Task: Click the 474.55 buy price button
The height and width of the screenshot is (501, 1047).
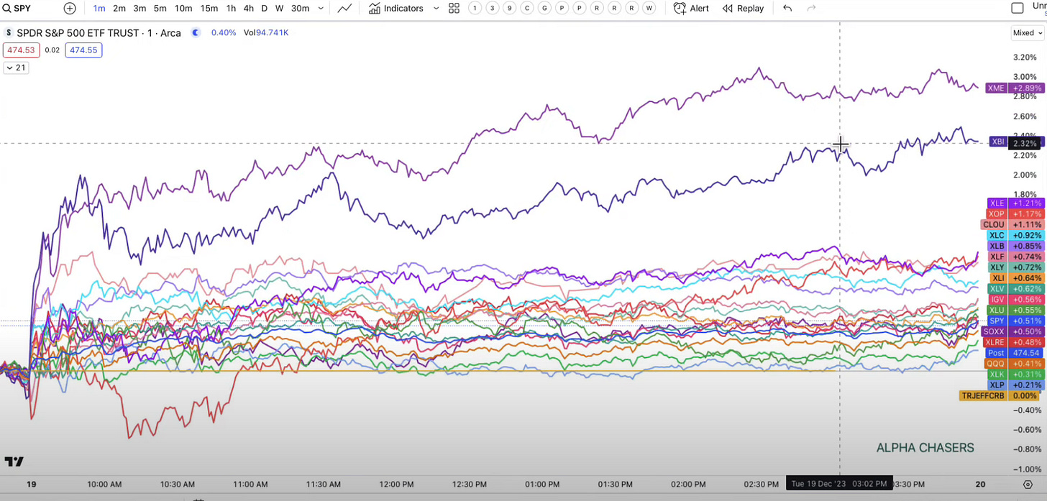Action: 83,50
